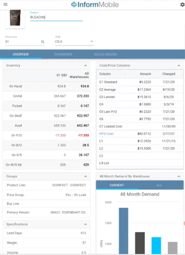Select the Overview tab
Viewport: 185px width, 255px height.
click(21, 54)
